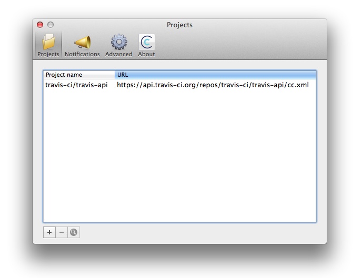Sort by URL column header
The height and width of the screenshot is (278, 362).
(215, 75)
